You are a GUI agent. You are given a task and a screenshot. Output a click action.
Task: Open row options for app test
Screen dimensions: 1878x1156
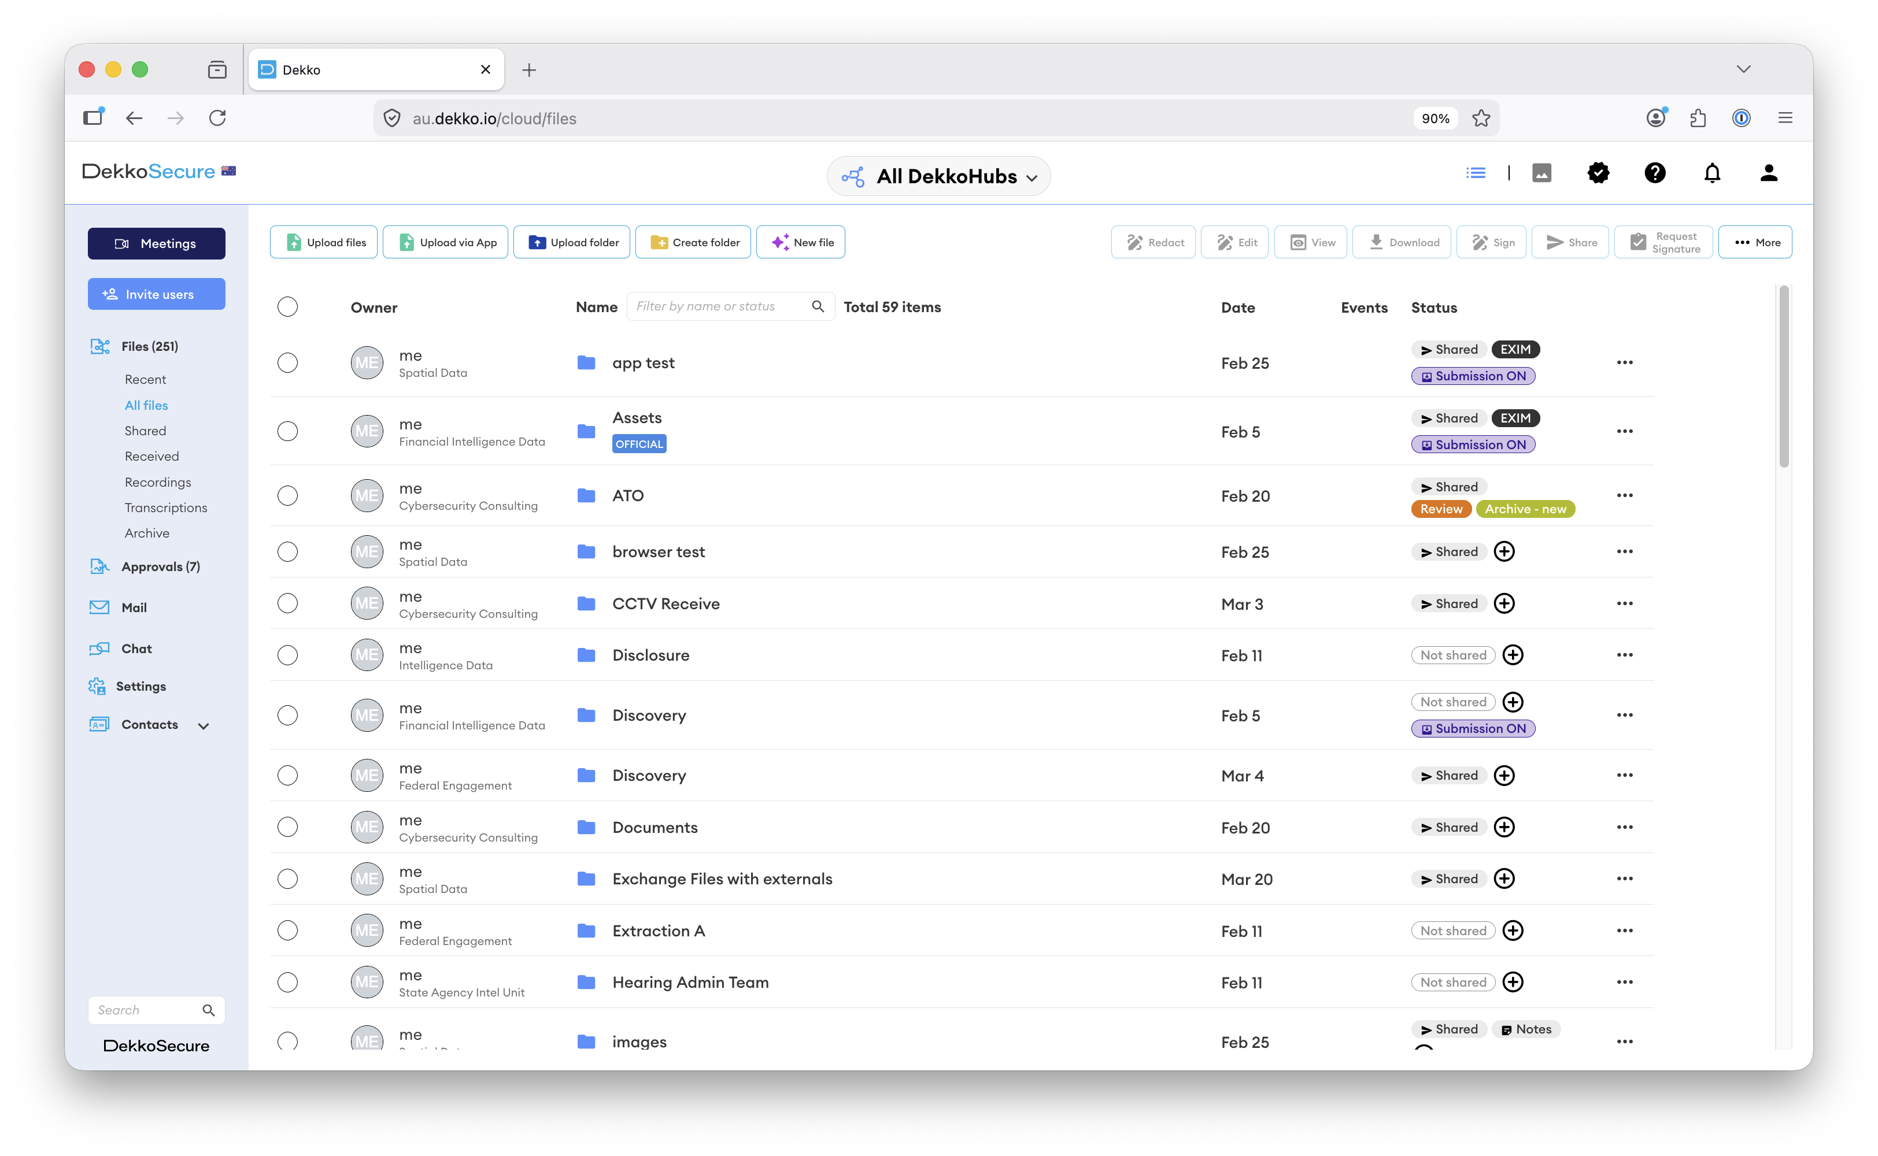click(x=1625, y=362)
